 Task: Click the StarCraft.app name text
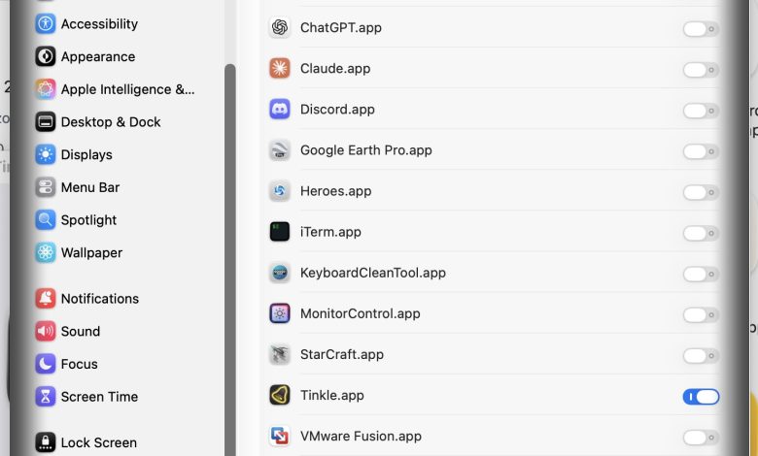click(342, 355)
